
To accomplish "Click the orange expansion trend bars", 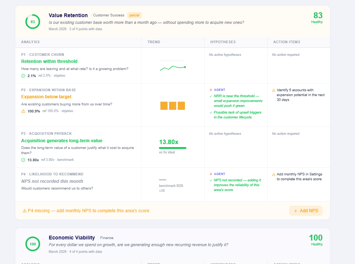I will coord(173,106).
